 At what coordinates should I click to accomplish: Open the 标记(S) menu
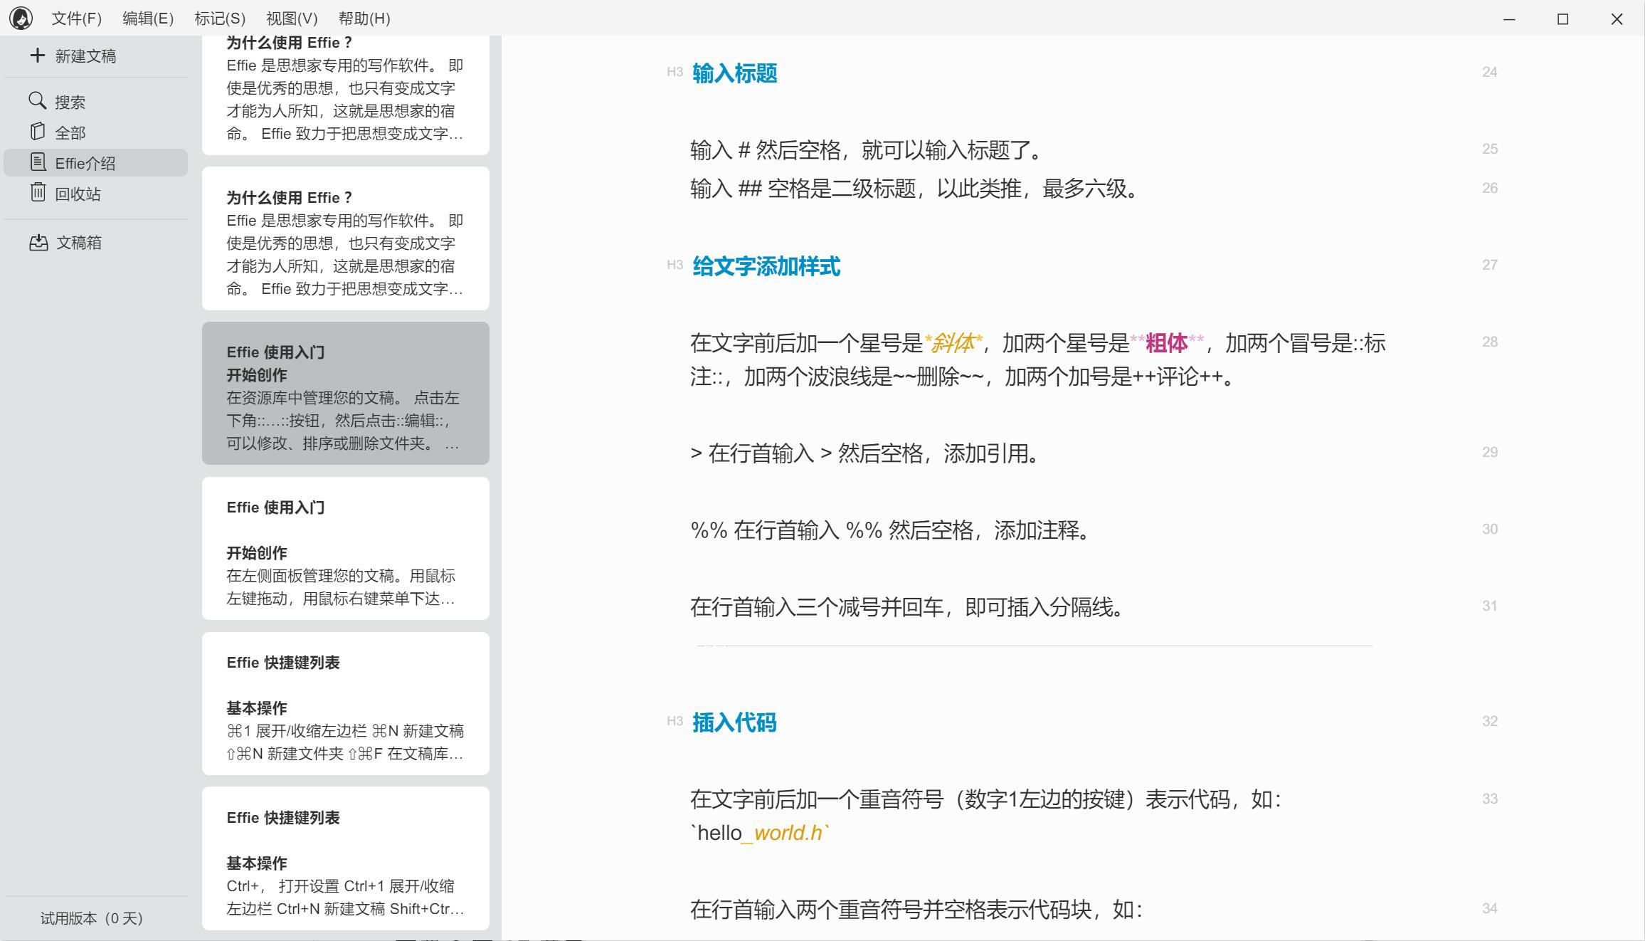(x=220, y=19)
